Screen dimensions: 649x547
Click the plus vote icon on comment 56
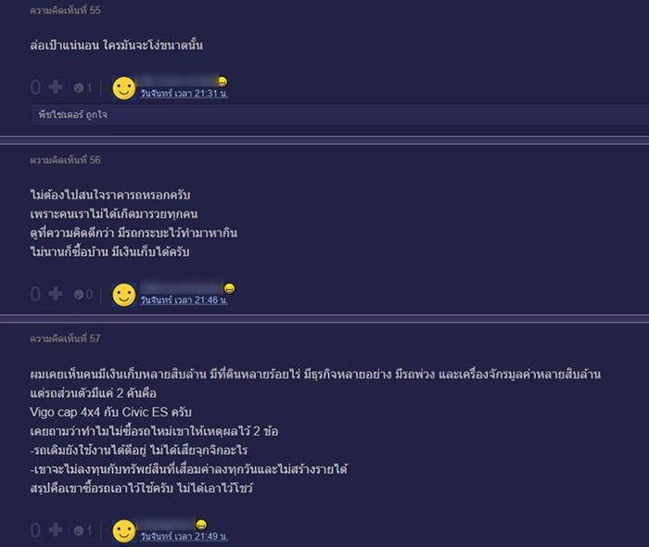click(56, 294)
